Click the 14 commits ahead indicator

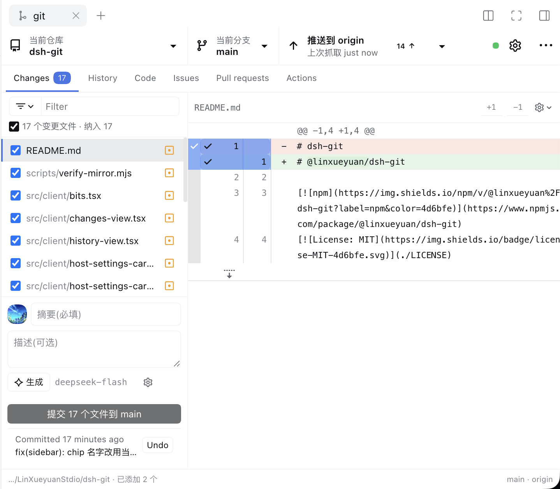coord(406,46)
